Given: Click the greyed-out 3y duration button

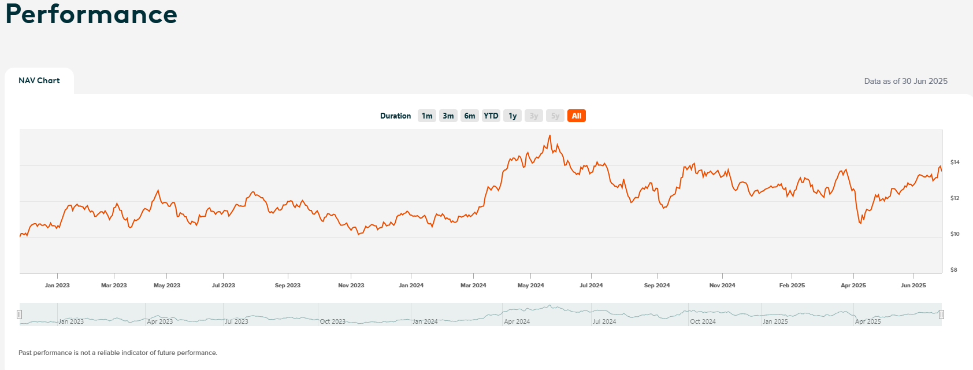Looking at the screenshot, I should pyautogui.click(x=534, y=116).
